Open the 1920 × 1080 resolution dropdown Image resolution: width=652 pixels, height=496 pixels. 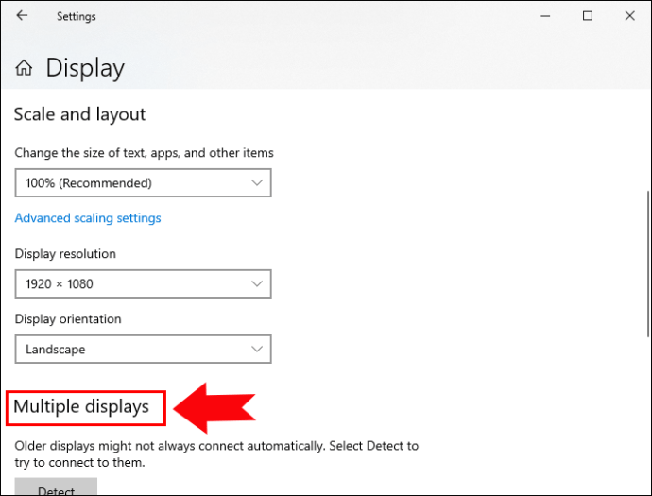click(143, 284)
